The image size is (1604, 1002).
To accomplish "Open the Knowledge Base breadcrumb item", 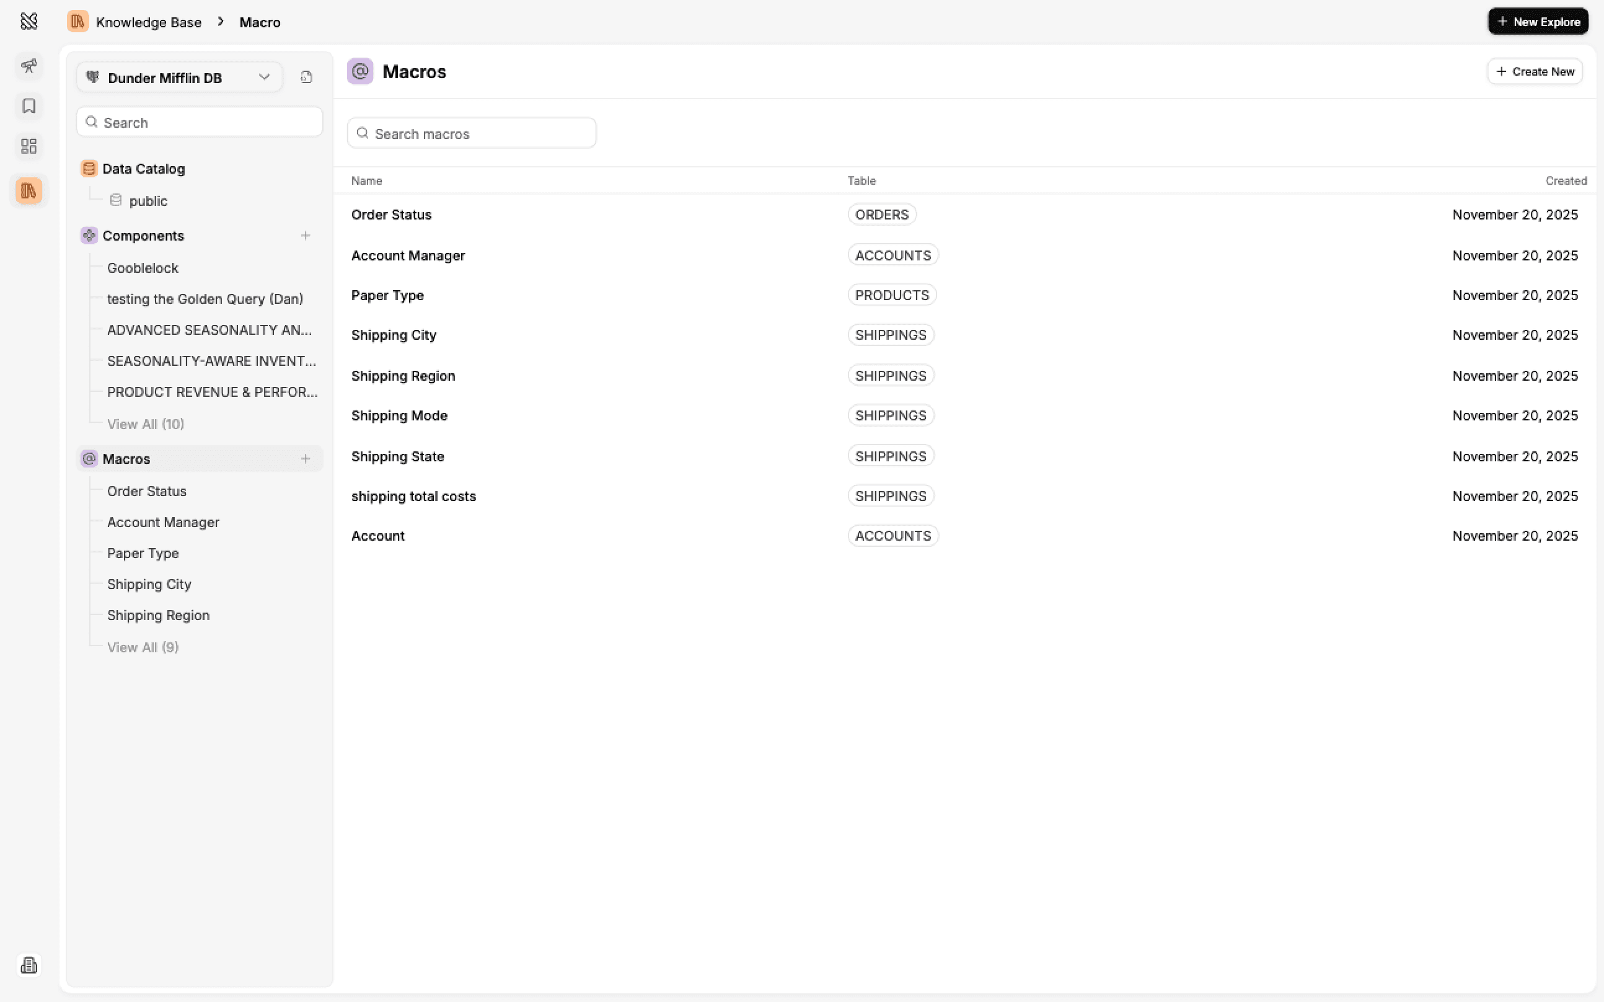I will tap(148, 22).
